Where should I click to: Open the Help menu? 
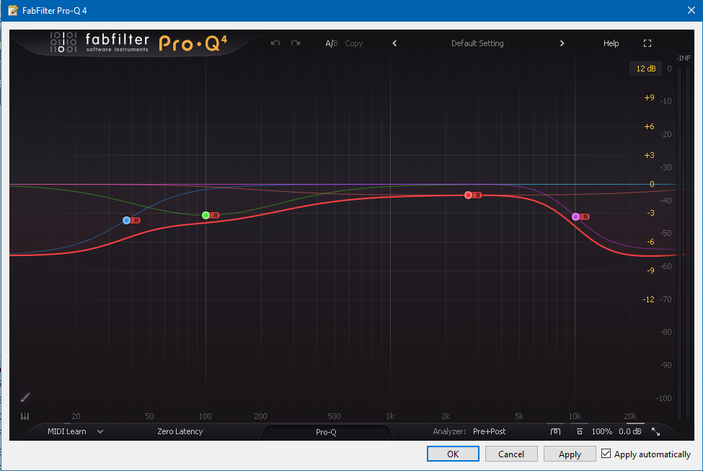point(611,43)
